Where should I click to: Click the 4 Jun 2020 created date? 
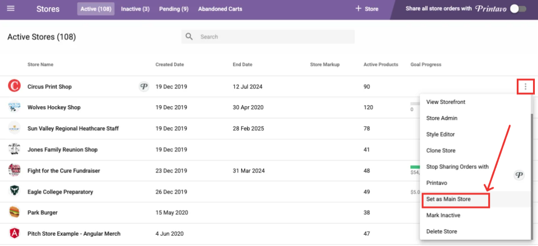169,234
